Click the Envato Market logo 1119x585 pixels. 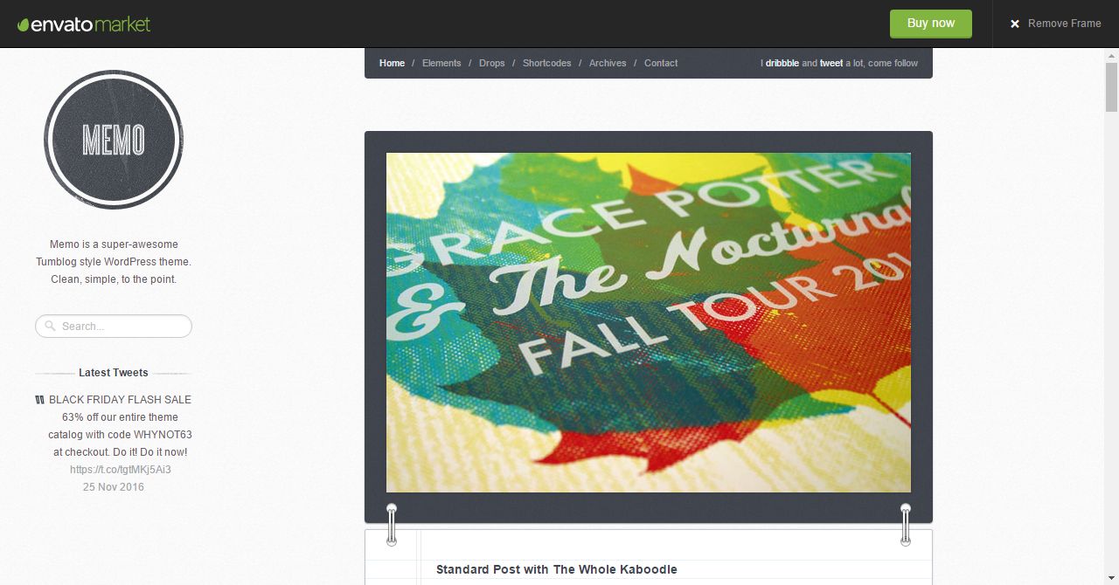tap(84, 24)
